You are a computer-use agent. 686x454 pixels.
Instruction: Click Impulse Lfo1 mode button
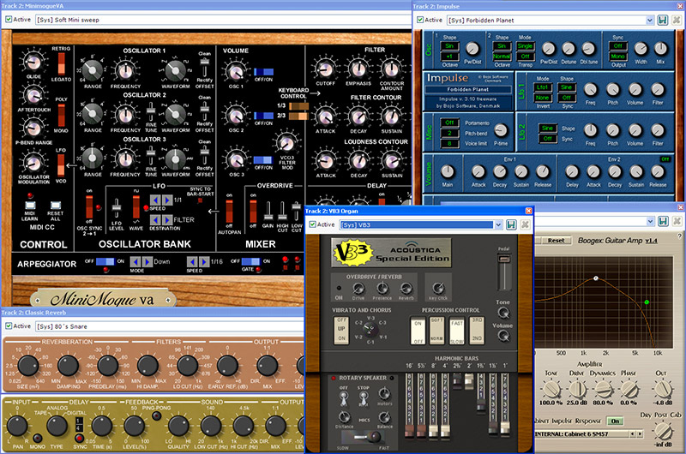pyautogui.click(x=543, y=87)
